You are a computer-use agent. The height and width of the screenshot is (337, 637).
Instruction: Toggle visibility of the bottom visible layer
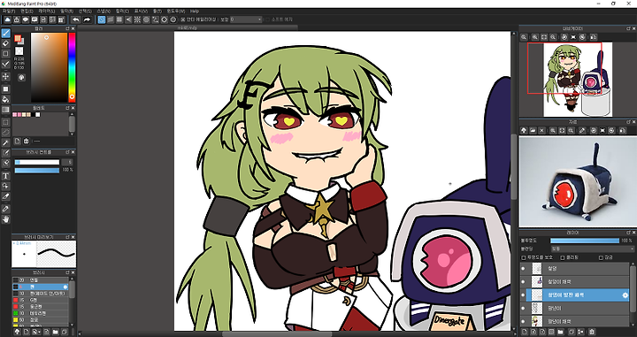coord(523,321)
